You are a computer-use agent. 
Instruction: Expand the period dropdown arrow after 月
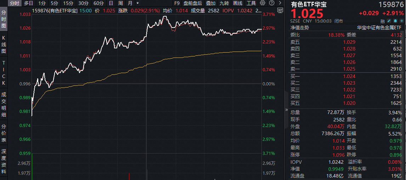[138, 3]
